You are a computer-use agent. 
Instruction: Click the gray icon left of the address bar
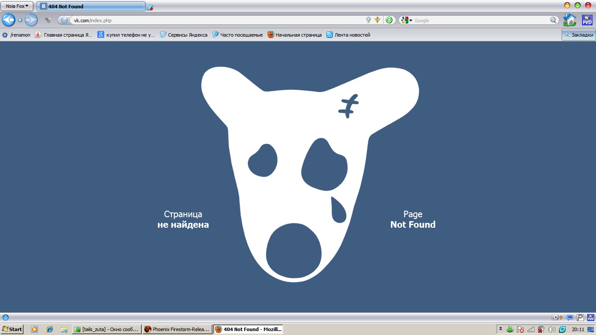coord(48,20)
